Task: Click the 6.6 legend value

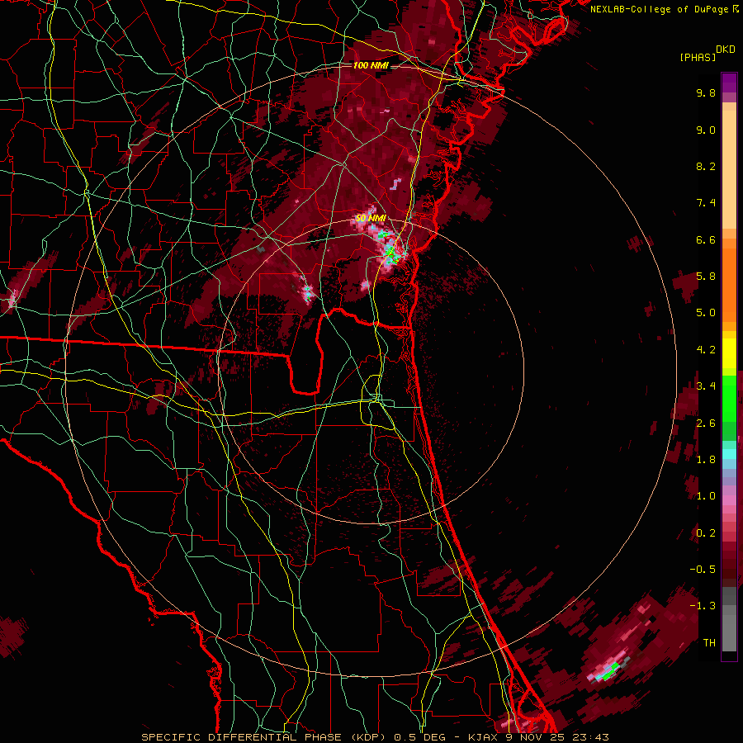Action: coord(706,239)
